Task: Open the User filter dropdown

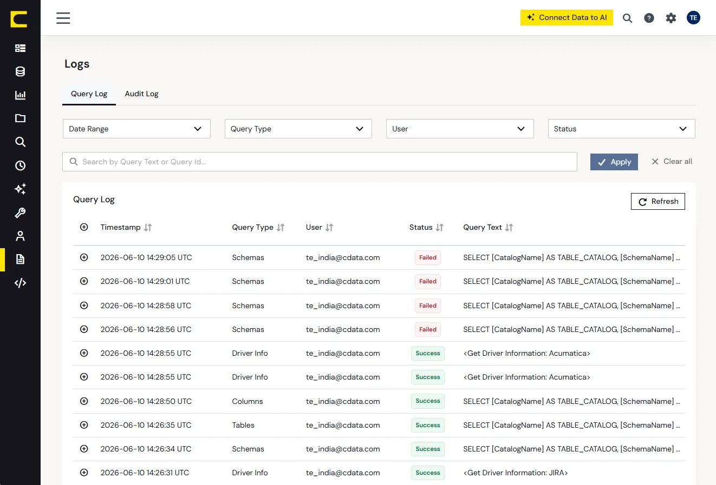Action: pyautogui.click(x=460, y=129)
